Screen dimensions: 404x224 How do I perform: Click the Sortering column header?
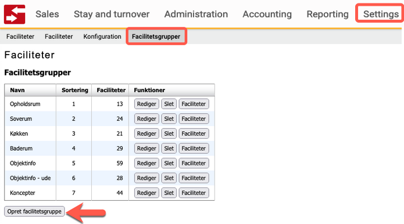tap(75, 91)
